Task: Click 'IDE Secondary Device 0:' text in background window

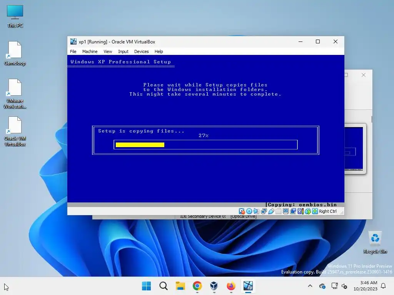Action: (x=203, y=217)
